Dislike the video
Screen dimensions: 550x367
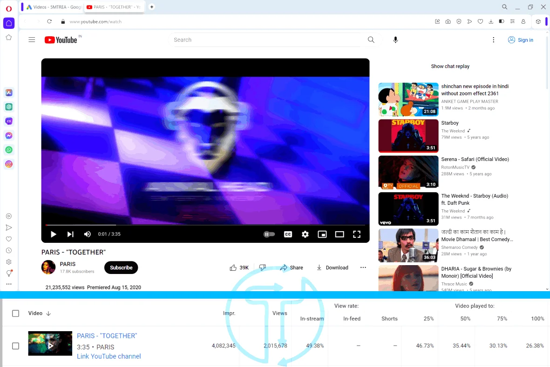(262, 267)
